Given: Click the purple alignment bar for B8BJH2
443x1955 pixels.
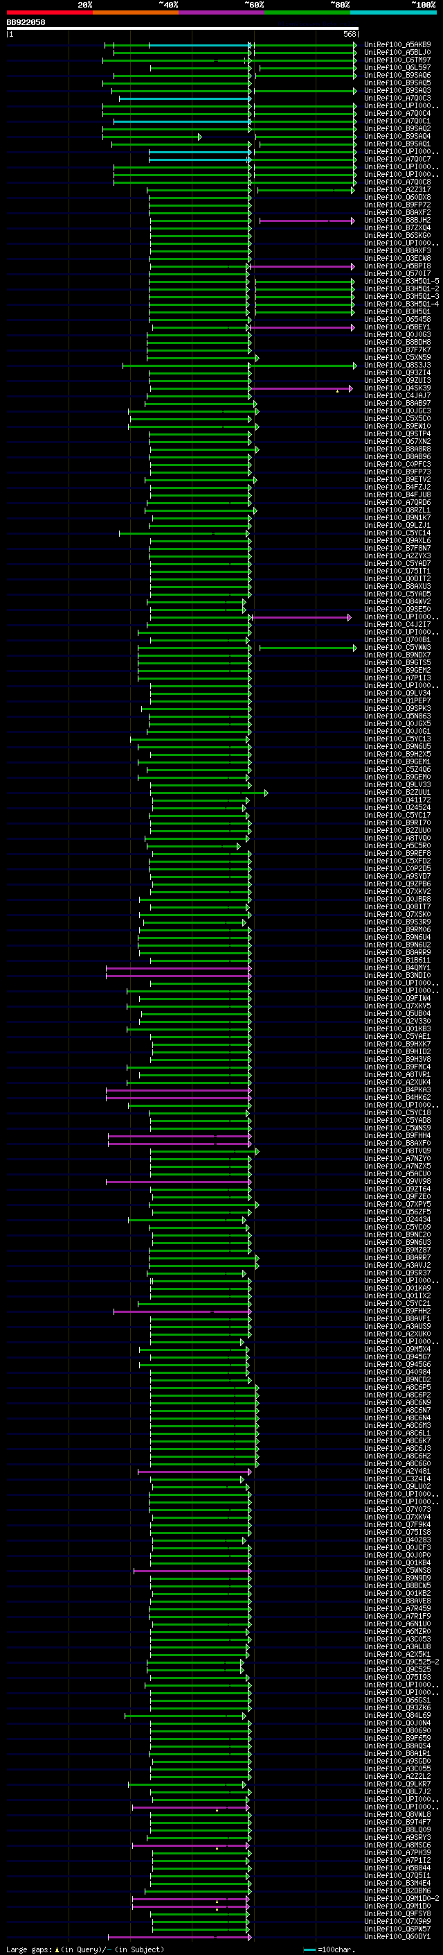Looking at the screenshot, I should tap(307, 221).
